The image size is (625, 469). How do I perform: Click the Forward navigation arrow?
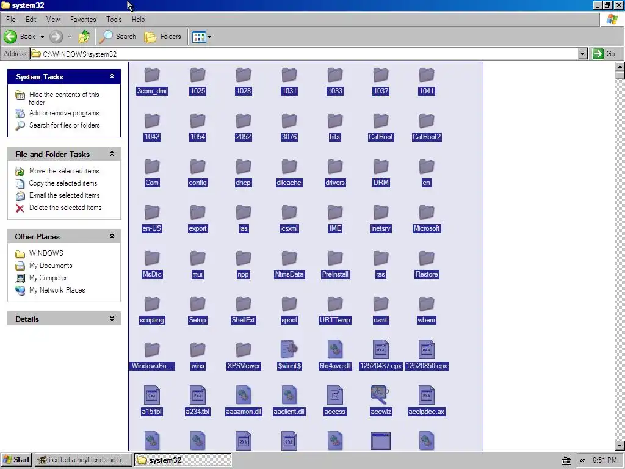tap(56, 37)
